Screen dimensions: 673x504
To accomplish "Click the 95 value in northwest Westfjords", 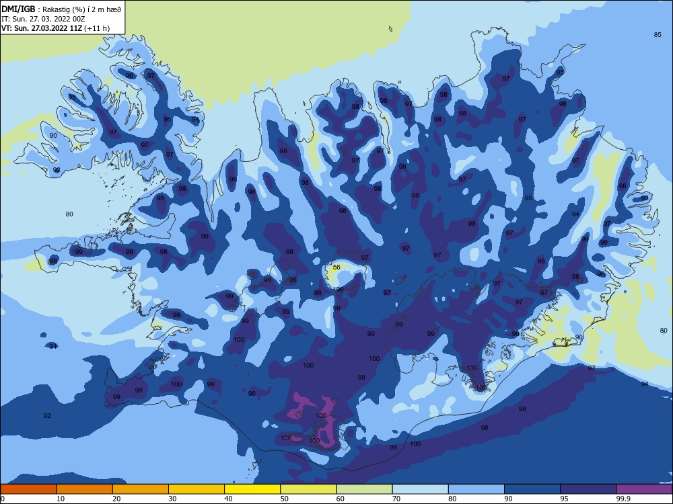I will [x=72, y=97].
